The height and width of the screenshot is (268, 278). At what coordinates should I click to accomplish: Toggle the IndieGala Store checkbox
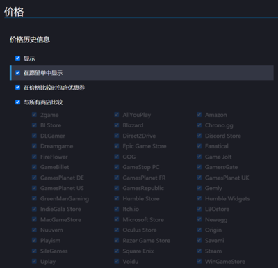pyautogui.click(x=34, y=209)
